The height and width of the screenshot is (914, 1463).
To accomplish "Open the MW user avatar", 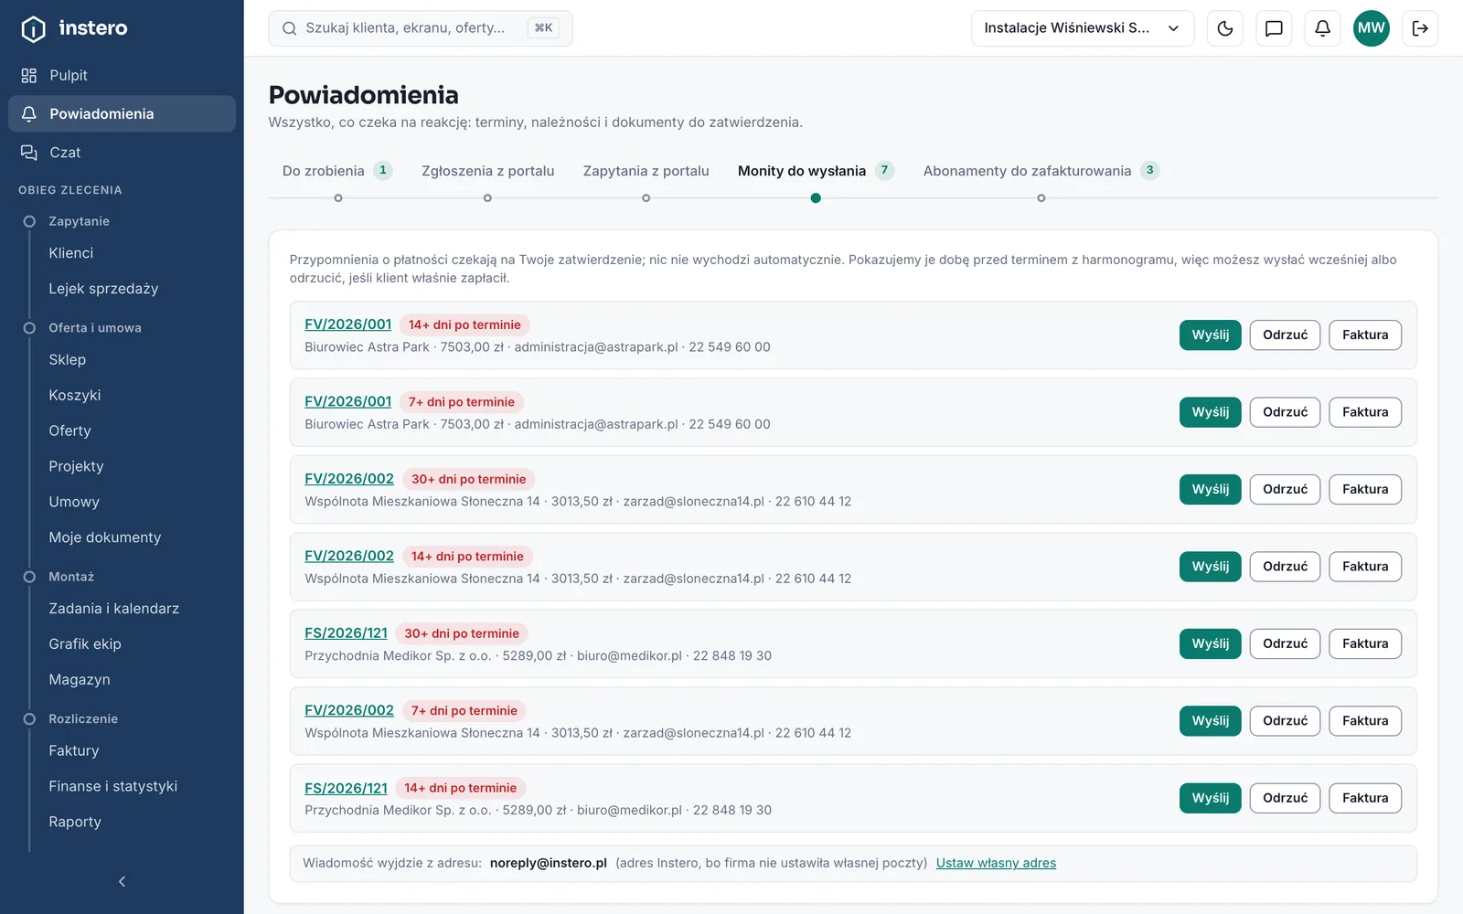I will [1371, 28].
